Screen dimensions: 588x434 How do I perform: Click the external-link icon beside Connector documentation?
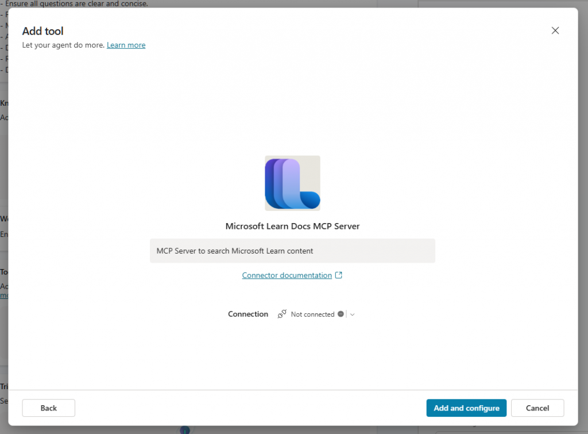(x=339, y=275)
